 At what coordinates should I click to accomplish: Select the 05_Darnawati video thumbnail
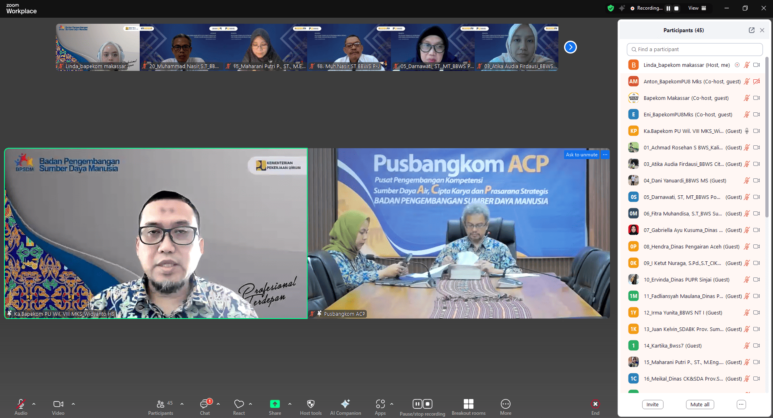click(433, 47)
